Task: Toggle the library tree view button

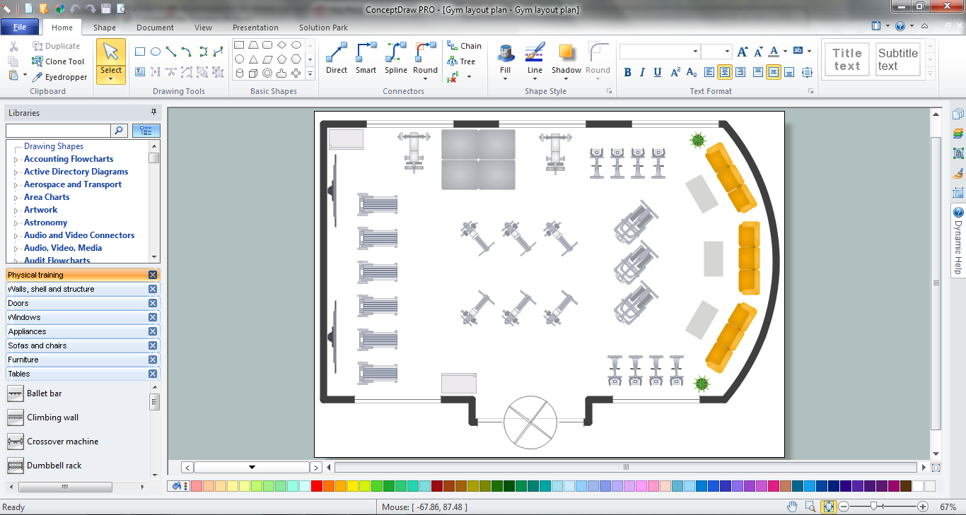Action: pyautogui.click(x=146, y=131)
